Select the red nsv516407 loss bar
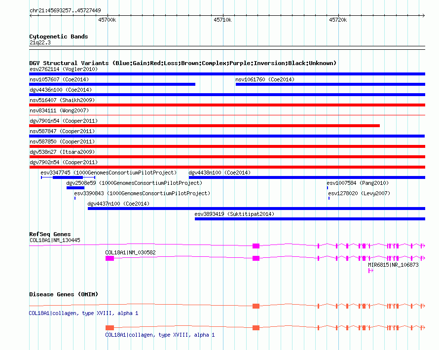The height and width of the screenshot is (350, 439). point(227,105)
